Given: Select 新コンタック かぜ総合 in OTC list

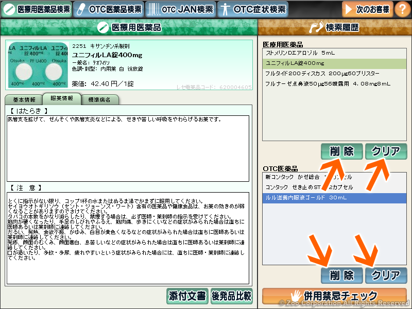Looking at the screenshot, I should pyautogui.click(x=334, y=177).
